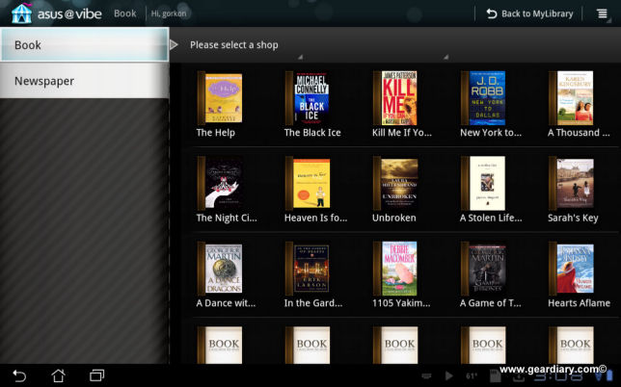
Task: Open 1105 Yakima book cover
Action: click(x=395, y=269)
